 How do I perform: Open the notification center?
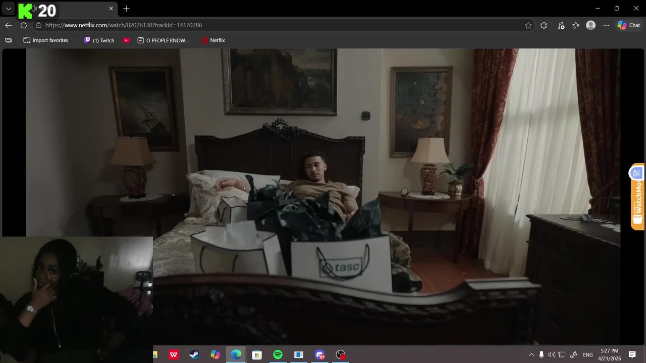tap(632, 355)
